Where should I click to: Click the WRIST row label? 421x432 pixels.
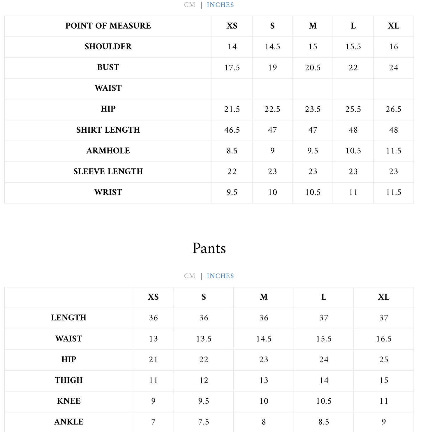(x=108, y=192)
